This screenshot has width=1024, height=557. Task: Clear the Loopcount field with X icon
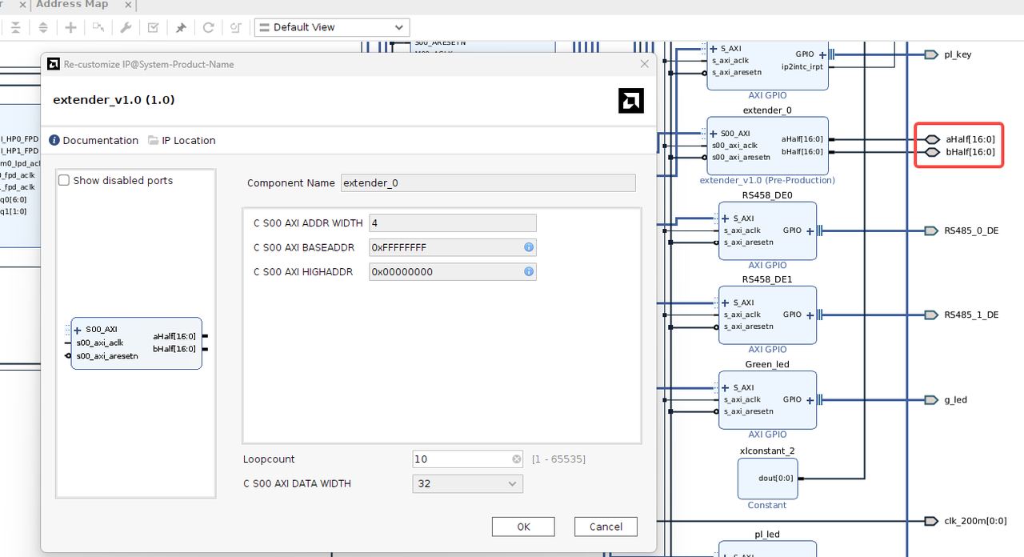pos(517,459)
